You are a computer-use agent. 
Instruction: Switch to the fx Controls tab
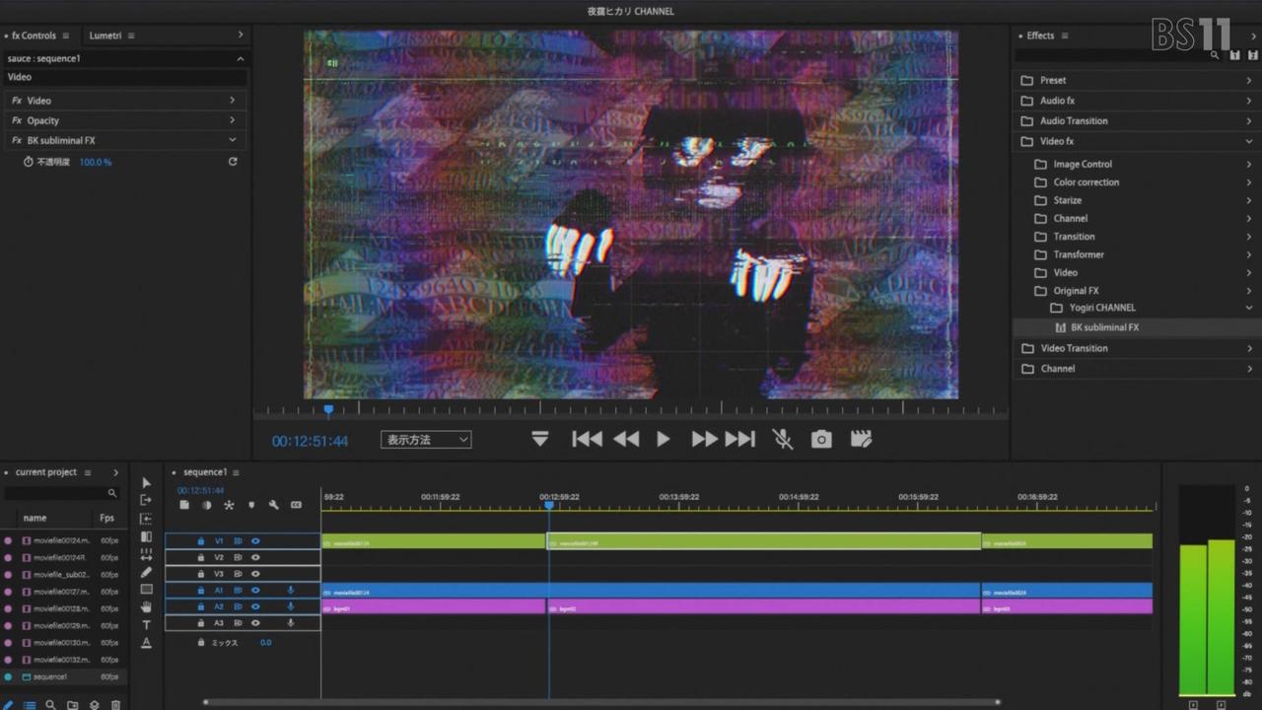click(x=34, y=35)
